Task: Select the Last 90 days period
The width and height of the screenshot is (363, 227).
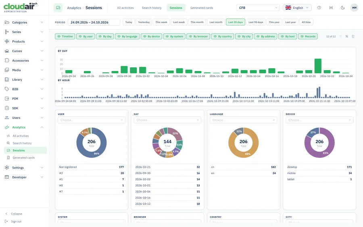Action: tap(256, 22)
